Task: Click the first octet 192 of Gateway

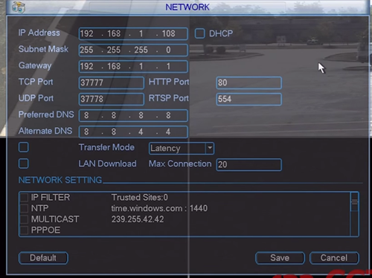Action: 86,66
